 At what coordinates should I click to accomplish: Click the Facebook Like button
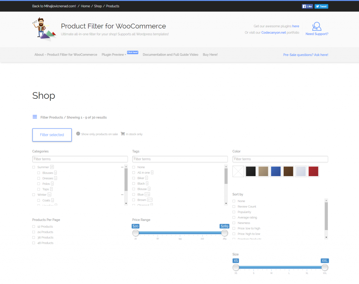(x=307, y=6)
